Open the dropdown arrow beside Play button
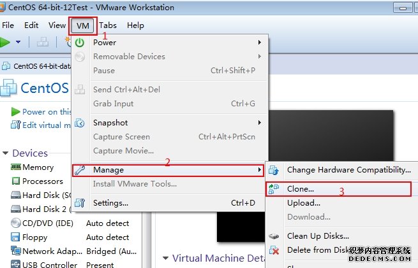418x268 pixels. pyautogui.click(x=19, y=43)
